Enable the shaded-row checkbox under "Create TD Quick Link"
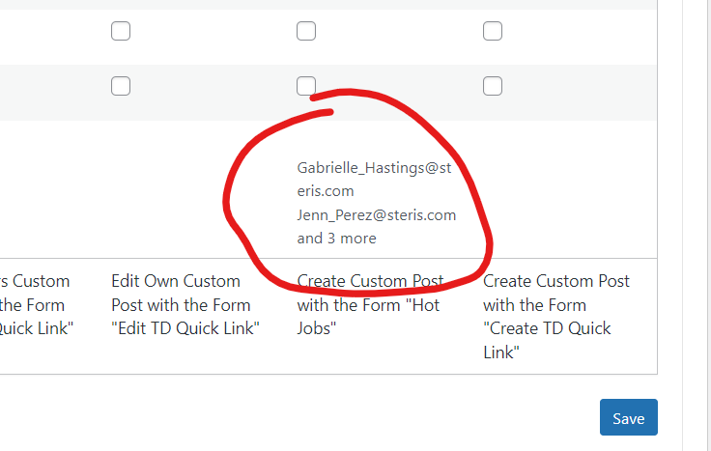 (493, 86)
